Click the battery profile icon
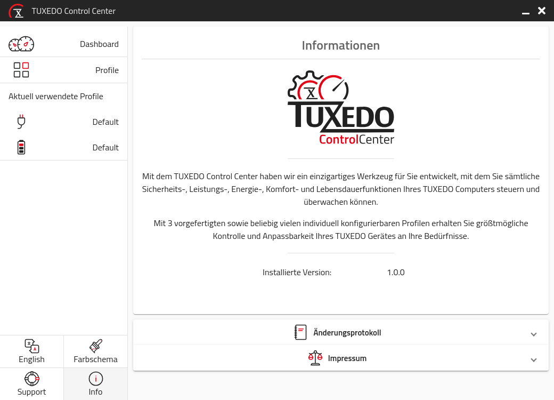 (x=21, y=147)
